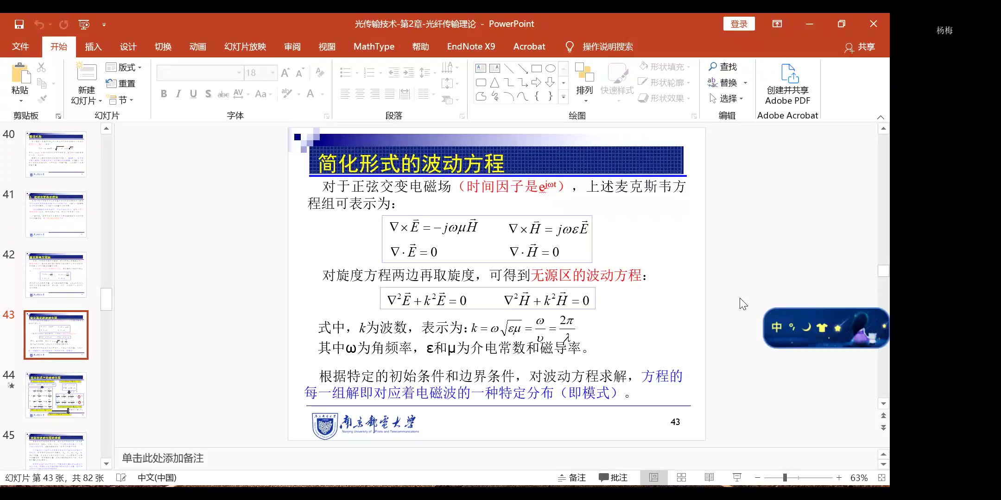Select slide 41 thumbnail
1001x500 pixels.
click(x=56, y=214)
